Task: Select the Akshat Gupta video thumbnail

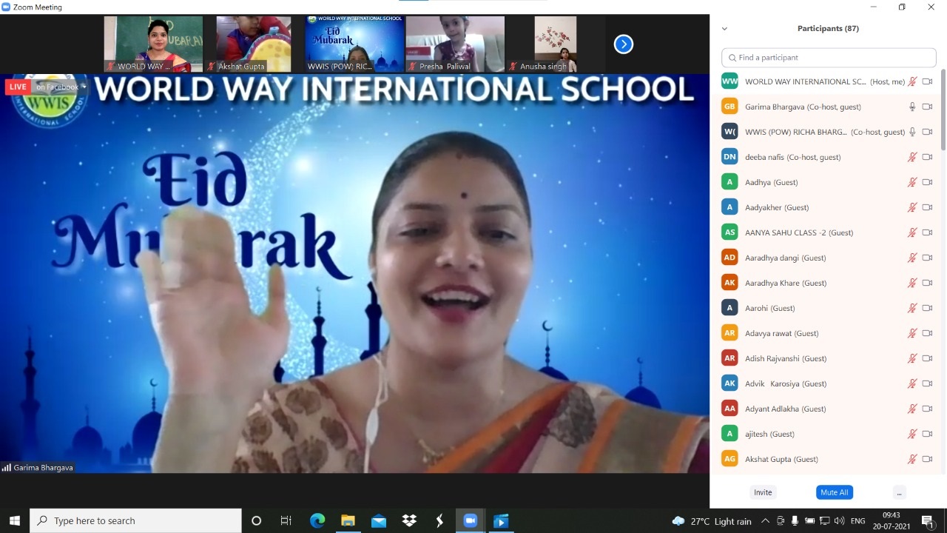Action: coord(253,44)
